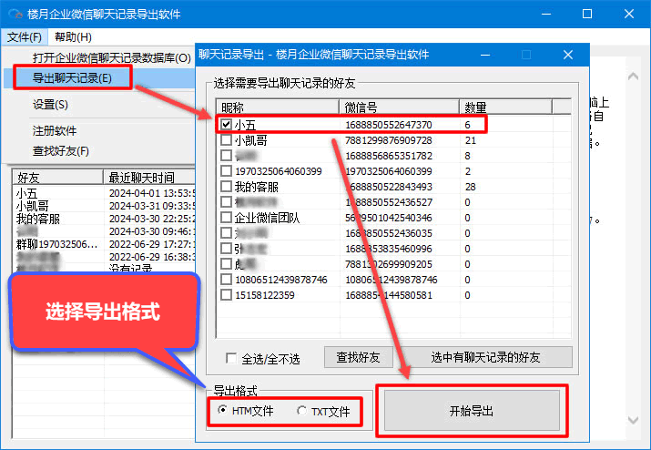Open the 文件(F) menu
The width and height of the screenshot is (651, 450).
[x=25, y=37]
